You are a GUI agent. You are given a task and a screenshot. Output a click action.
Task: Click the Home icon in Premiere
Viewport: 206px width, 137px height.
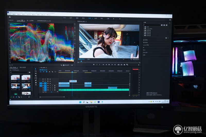coord(10,17)
